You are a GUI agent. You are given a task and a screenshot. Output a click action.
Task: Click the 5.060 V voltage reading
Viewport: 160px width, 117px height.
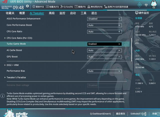click(x=152, y=83)
